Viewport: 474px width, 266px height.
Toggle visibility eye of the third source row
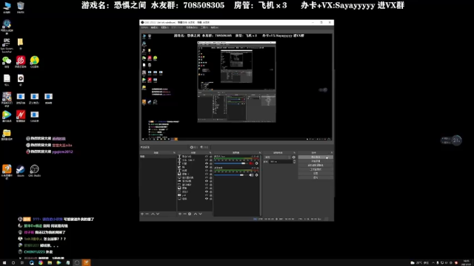coord(207,163)
